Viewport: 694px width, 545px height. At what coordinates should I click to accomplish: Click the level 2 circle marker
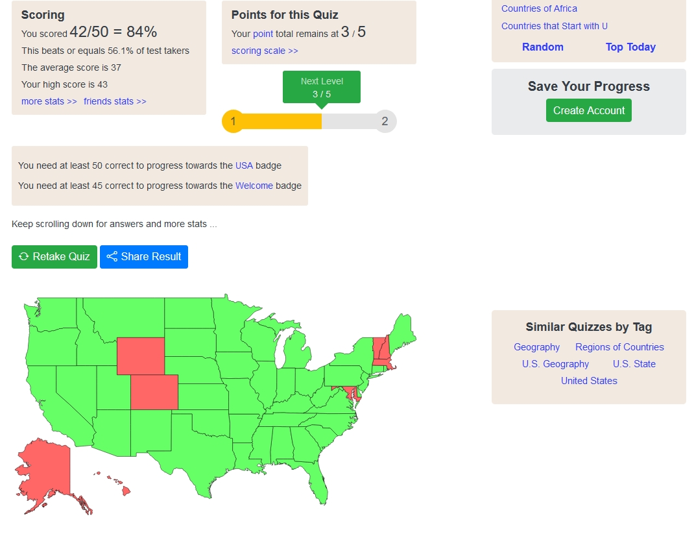[385, 121]
